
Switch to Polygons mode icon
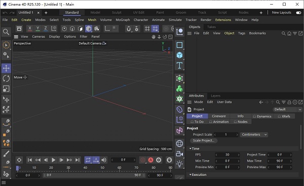pyautogui.click(x=80, y=29)
